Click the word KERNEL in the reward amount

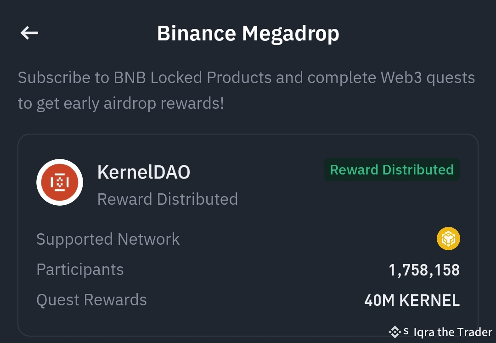click(x=429, y=300)
